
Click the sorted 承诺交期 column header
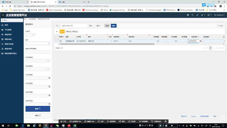(195, 37)
